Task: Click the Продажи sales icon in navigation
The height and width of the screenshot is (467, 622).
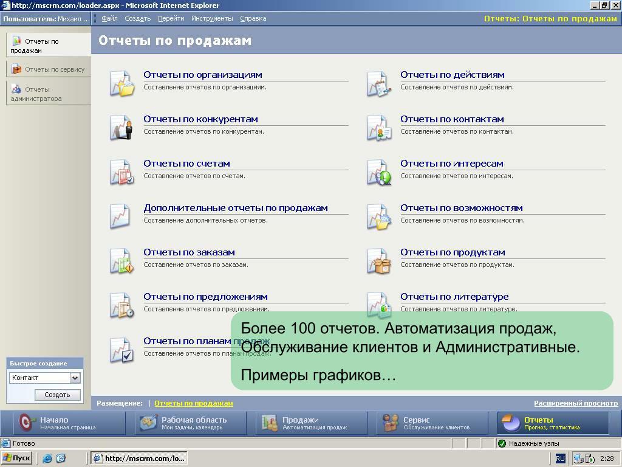Action: [270, 423]
